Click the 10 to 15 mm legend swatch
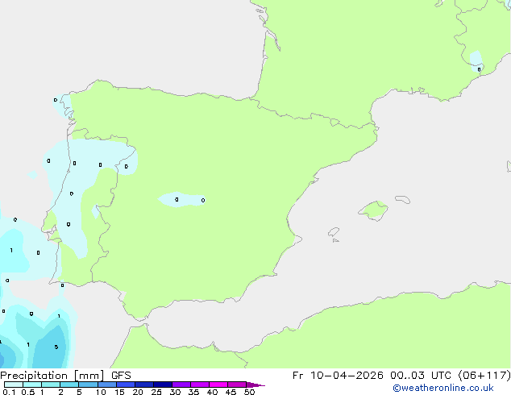511x395 pixels. (x=106, y=385)
